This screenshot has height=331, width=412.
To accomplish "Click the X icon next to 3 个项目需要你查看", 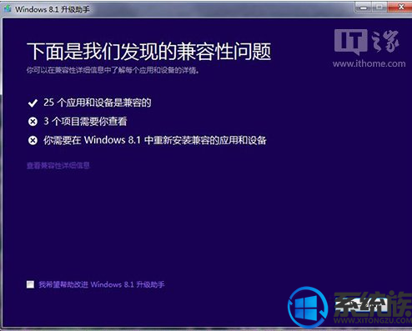I will pos(33,122).
